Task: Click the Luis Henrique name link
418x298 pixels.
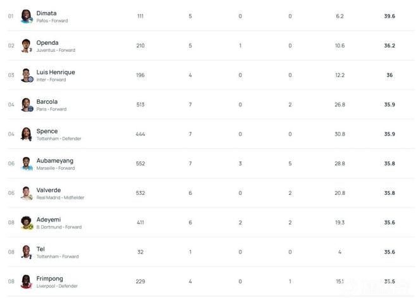Action: click(56, 72)
